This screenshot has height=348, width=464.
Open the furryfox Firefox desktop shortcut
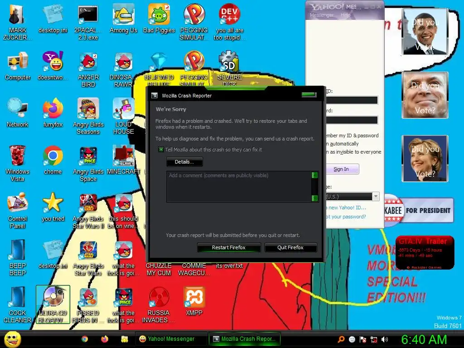[53, 113]
